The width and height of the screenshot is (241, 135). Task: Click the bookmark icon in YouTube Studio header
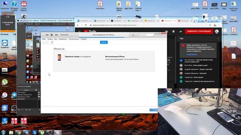click(x=173, y=31)
